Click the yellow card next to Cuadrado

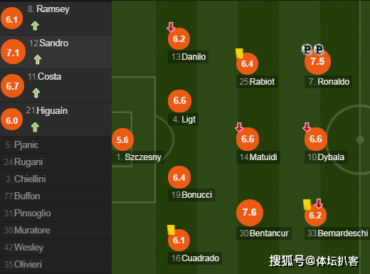(171, 230)
